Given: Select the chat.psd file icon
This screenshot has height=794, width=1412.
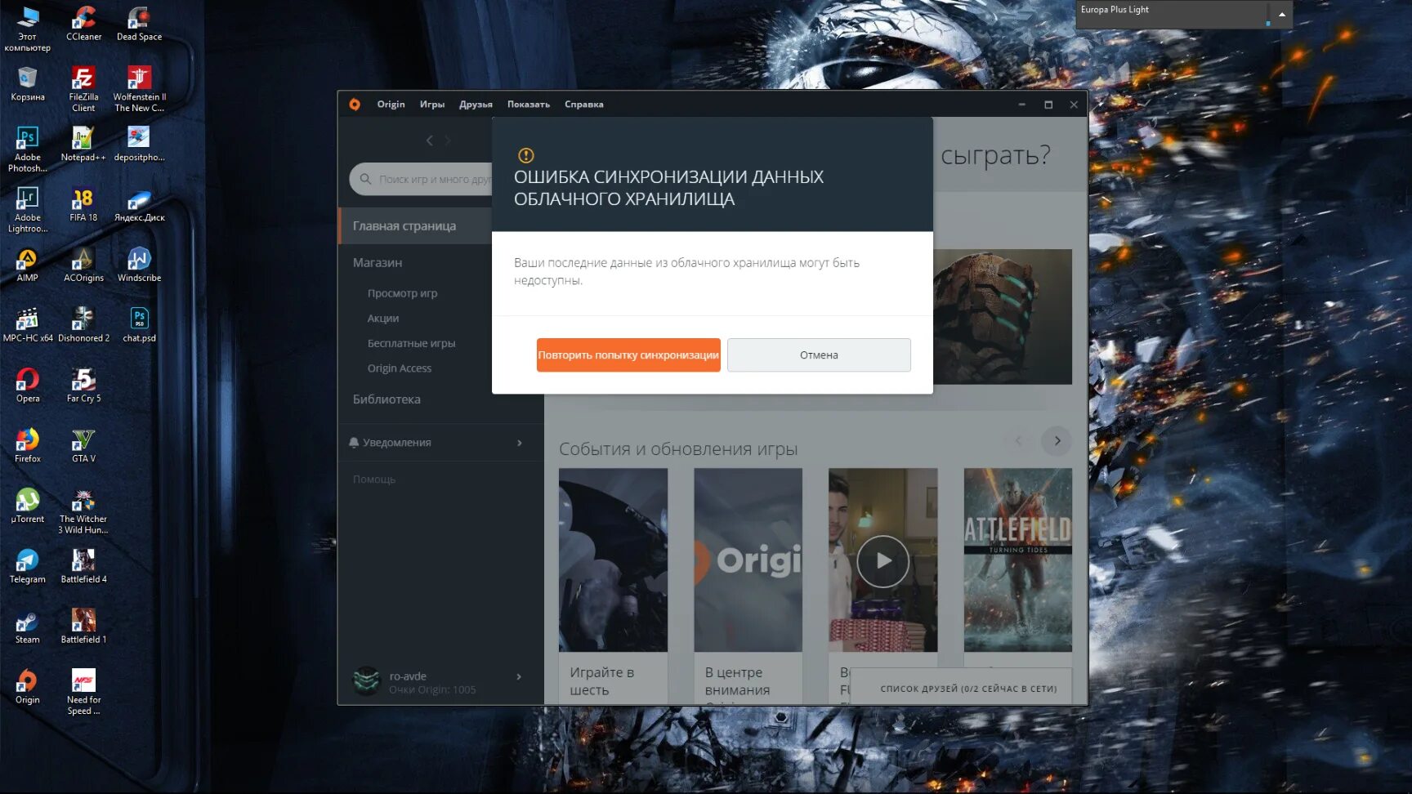Looking at the screenshot, I should (x=139, y=325).
